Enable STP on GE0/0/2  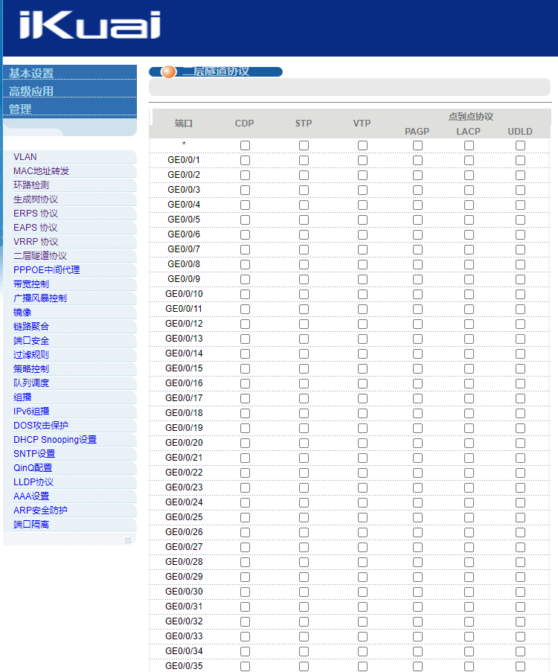tap(304, 176)
